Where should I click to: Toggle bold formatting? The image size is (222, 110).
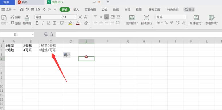coord(37,23)
